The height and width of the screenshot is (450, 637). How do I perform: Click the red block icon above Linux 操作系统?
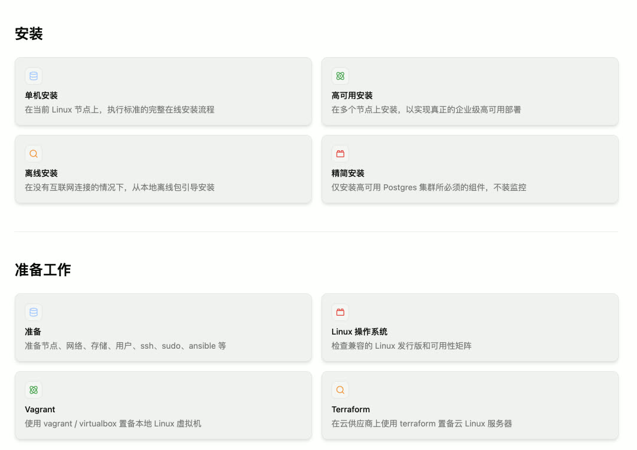(340, 312)
